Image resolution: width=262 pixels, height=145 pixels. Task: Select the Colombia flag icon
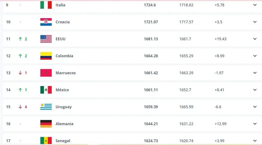(x=46, y=56)
